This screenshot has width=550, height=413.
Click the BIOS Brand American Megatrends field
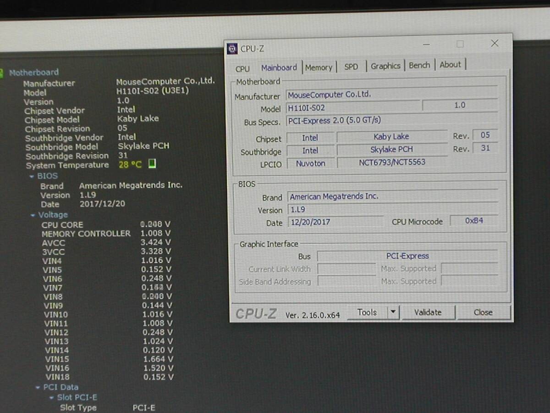click(x=393, y=196)
